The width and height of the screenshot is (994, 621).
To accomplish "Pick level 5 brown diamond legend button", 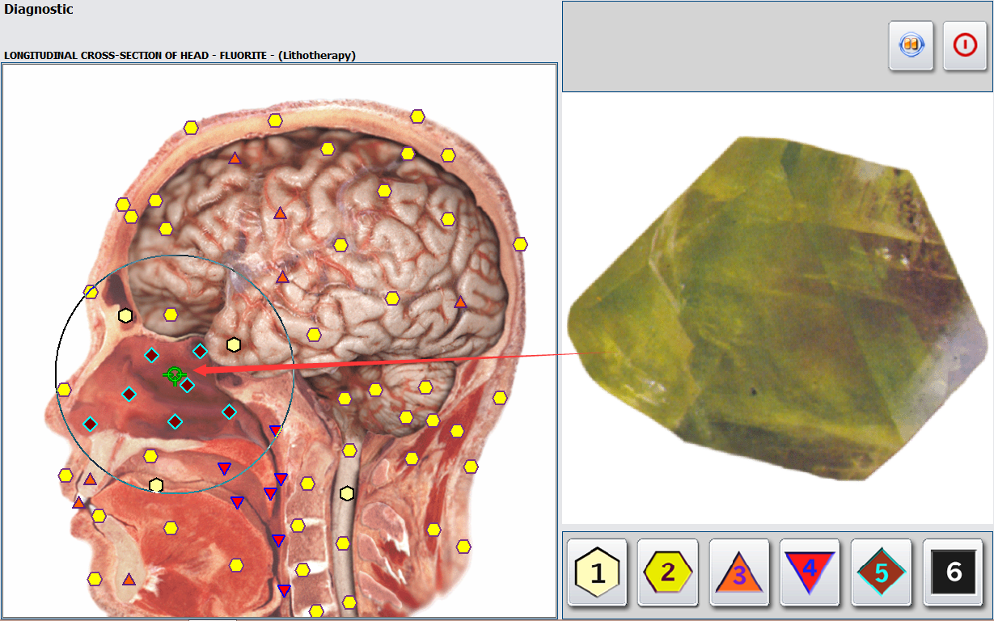I will click(x=881, y=572).
